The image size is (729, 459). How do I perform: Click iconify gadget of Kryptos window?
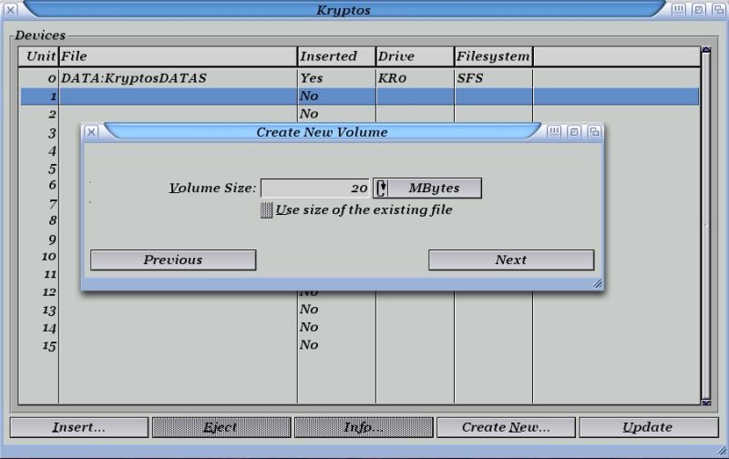(x=678, y=10)
